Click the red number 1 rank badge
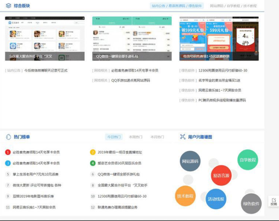The width and height of the screenshot is (279, 221). coord(8,152)
